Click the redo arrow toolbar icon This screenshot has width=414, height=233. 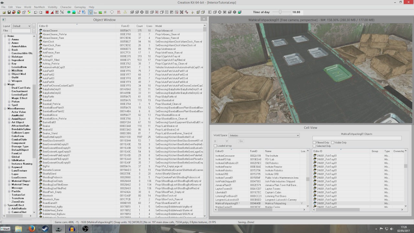coord(41,12)
